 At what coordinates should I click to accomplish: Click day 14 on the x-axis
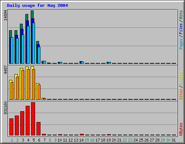tap(81, 140)
